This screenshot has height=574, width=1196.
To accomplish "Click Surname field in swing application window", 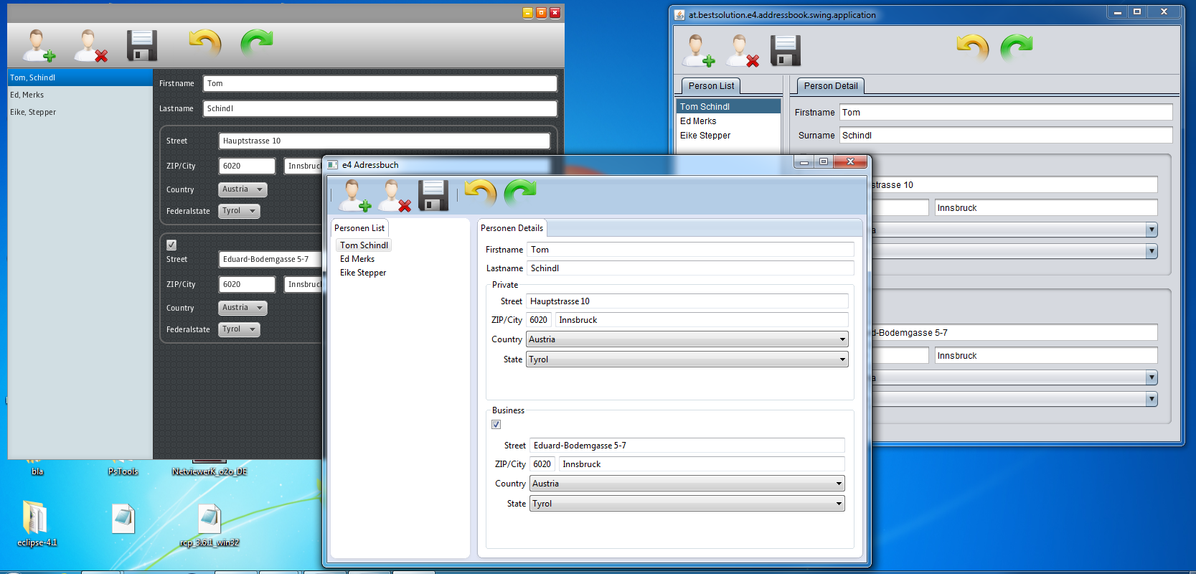I will 1005,136.
